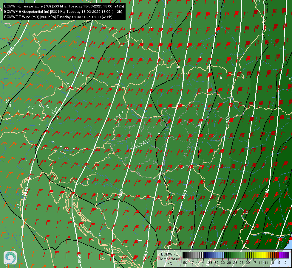Click the -44 tick label in the legend
This screenshot has width=292, height=268.
(197, 263)
